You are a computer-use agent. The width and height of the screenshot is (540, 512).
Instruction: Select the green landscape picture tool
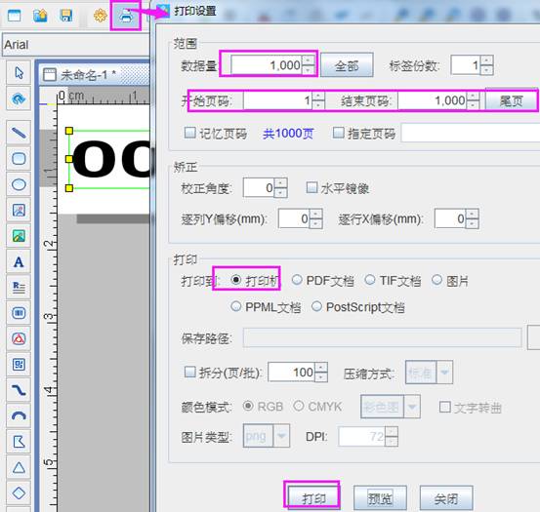19,236
